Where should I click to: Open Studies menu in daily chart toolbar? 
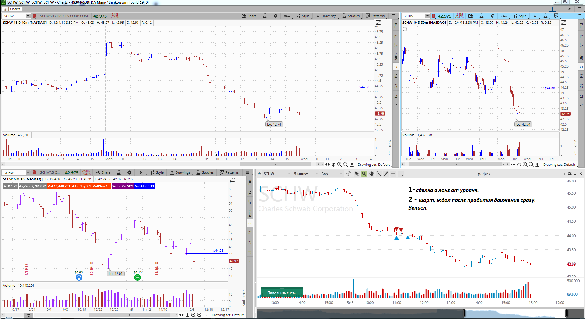coord(205,172)
